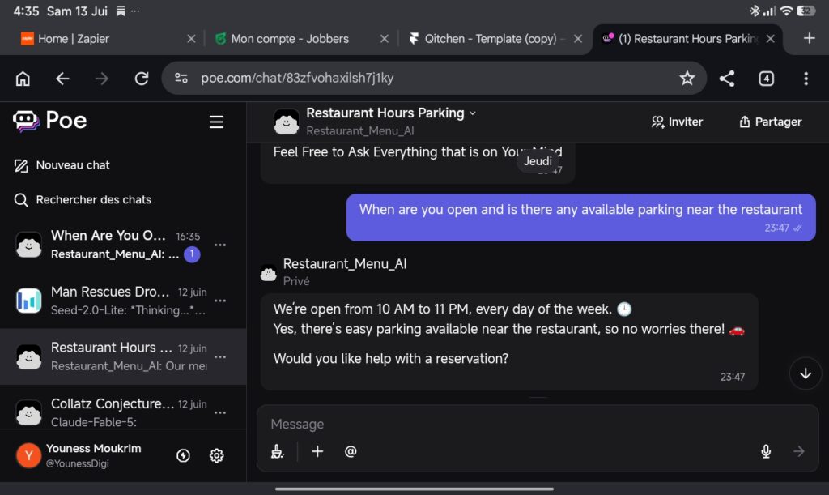This screenshot has width=829, height=495.
Task: Attach a file with the plus icon
Action: (x=317, y=451)
